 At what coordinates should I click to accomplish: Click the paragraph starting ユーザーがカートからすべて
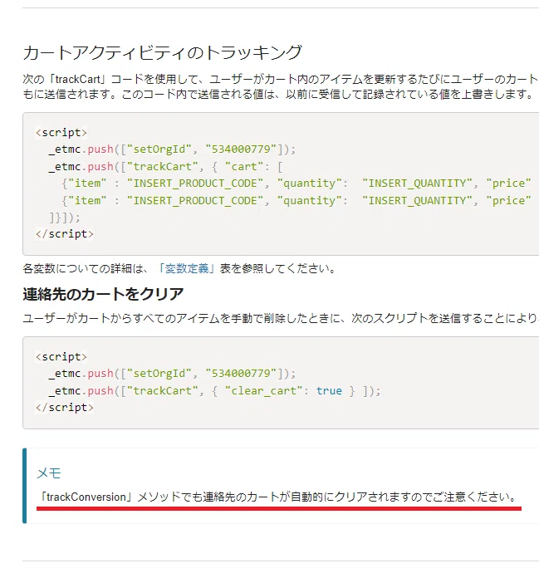[281, 318]
